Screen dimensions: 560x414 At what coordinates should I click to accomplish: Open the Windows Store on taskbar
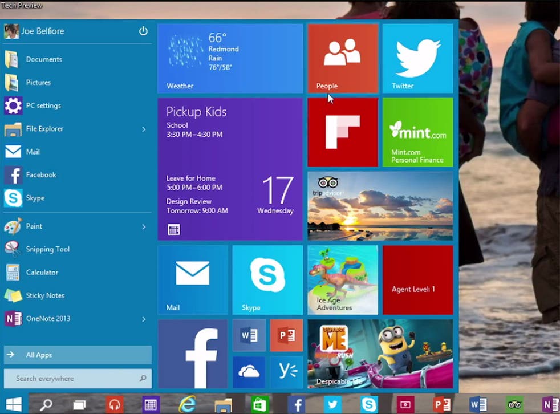click(259, 404)
